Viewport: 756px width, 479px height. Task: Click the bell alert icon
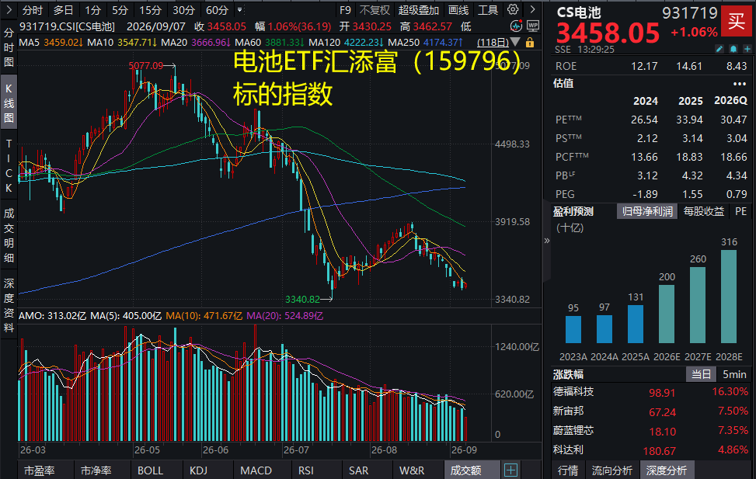733,49
